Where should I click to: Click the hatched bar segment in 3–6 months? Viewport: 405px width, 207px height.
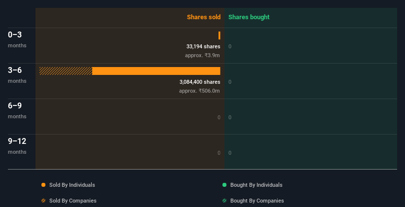tap(66, 71)
